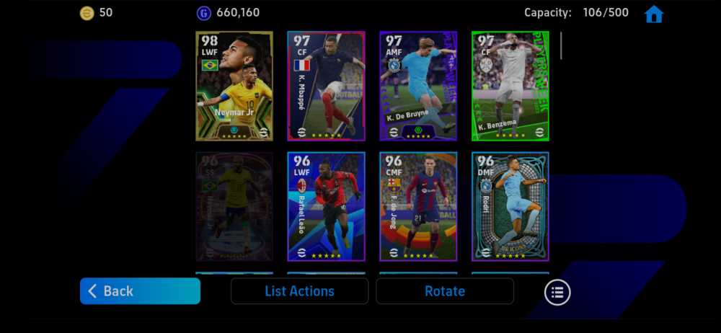Image resolution: width=721 pixels, height=333 pixels.
Task: Tap AC Milan badge on Rafael Leão card
Action: (301, 186)
